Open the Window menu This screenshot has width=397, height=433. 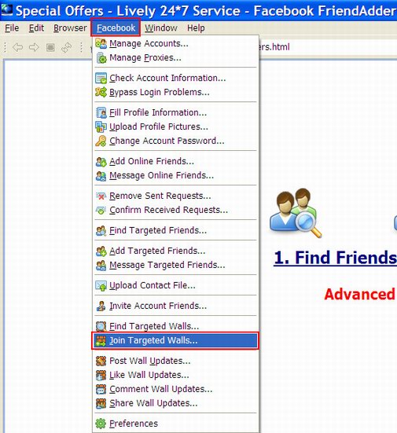coord(161,28)
